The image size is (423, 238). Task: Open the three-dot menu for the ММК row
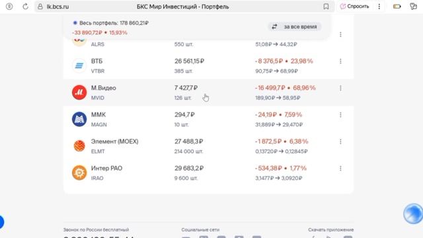pyautogui.click(x=340, y=114)
